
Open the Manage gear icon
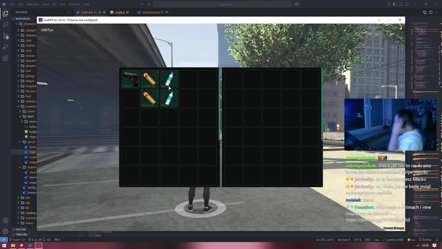click(x=5, y=231)
